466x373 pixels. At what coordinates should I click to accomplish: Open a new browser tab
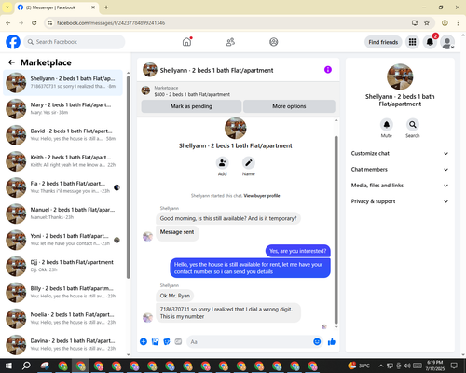[x=106, y=7]
